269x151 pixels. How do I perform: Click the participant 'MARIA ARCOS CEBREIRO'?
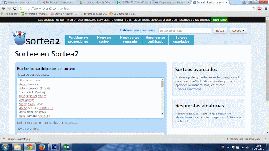36,108
